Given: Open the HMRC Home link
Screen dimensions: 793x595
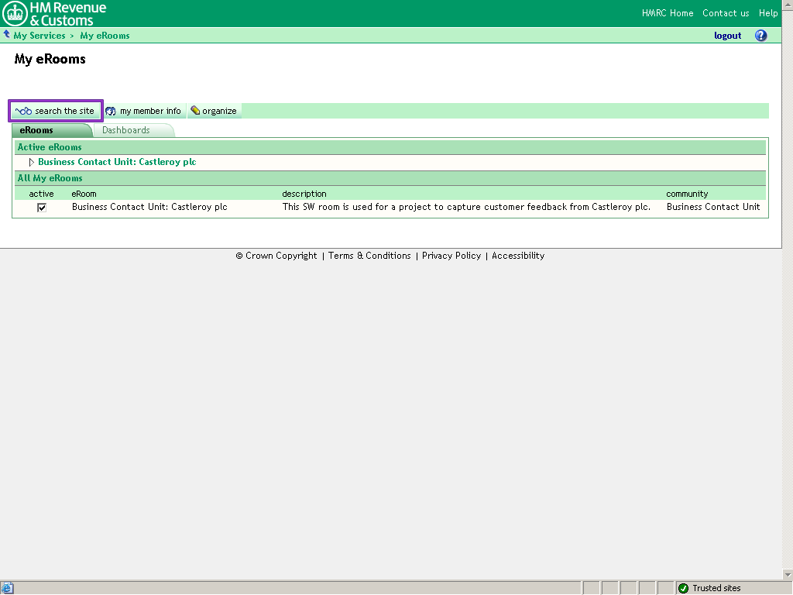Looking at the screenshot, I should coord(668,13).
